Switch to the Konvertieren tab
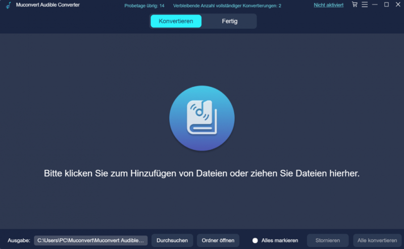Viewport: 404px width, 249px height. pos(176,21)
